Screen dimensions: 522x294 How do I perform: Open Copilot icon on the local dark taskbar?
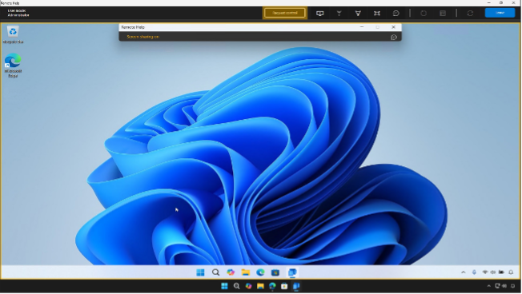coord(248,286)
